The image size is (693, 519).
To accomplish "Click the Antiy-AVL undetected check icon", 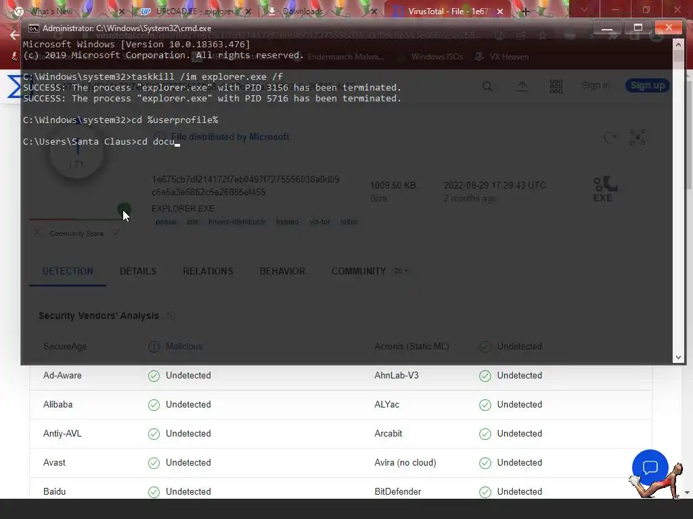I will click(154, 434).
